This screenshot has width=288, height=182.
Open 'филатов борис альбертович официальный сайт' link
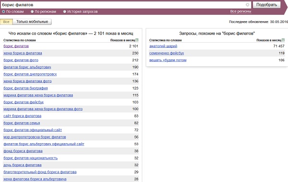point(44,144)
